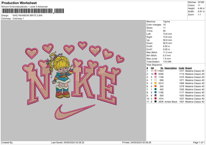This screenshot has height=145, width=206.
Task: Click the 'Production Worksheet' title
Action: click(19, 3)
